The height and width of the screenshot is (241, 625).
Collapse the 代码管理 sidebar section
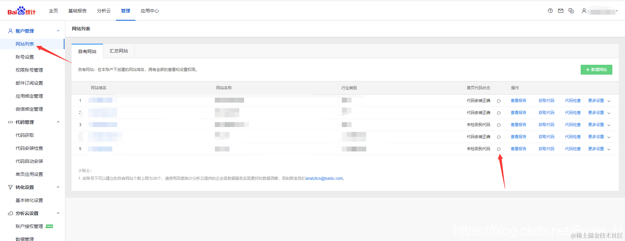pyautogui.click(x=58, y=122)
